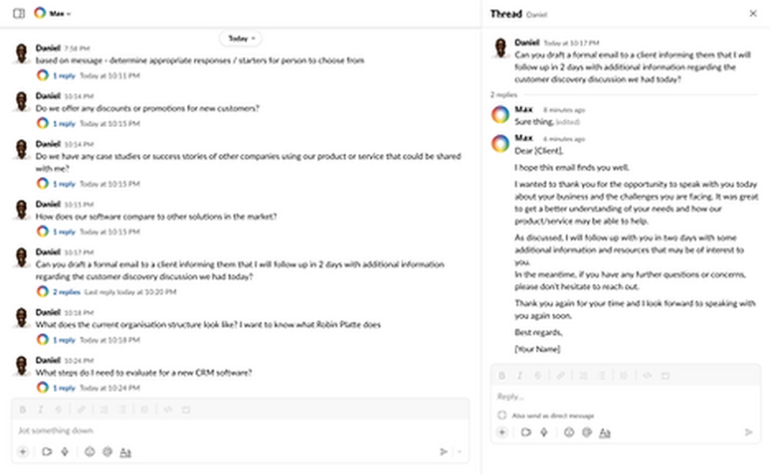The width and height of the screenshot is (770, 475).
Task: Click the video clip icon in main composer
Action: (47, 452)
